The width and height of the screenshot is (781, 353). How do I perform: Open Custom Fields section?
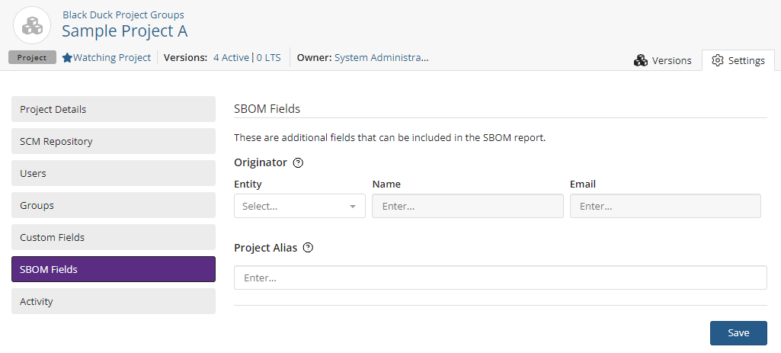coord(113,237)
